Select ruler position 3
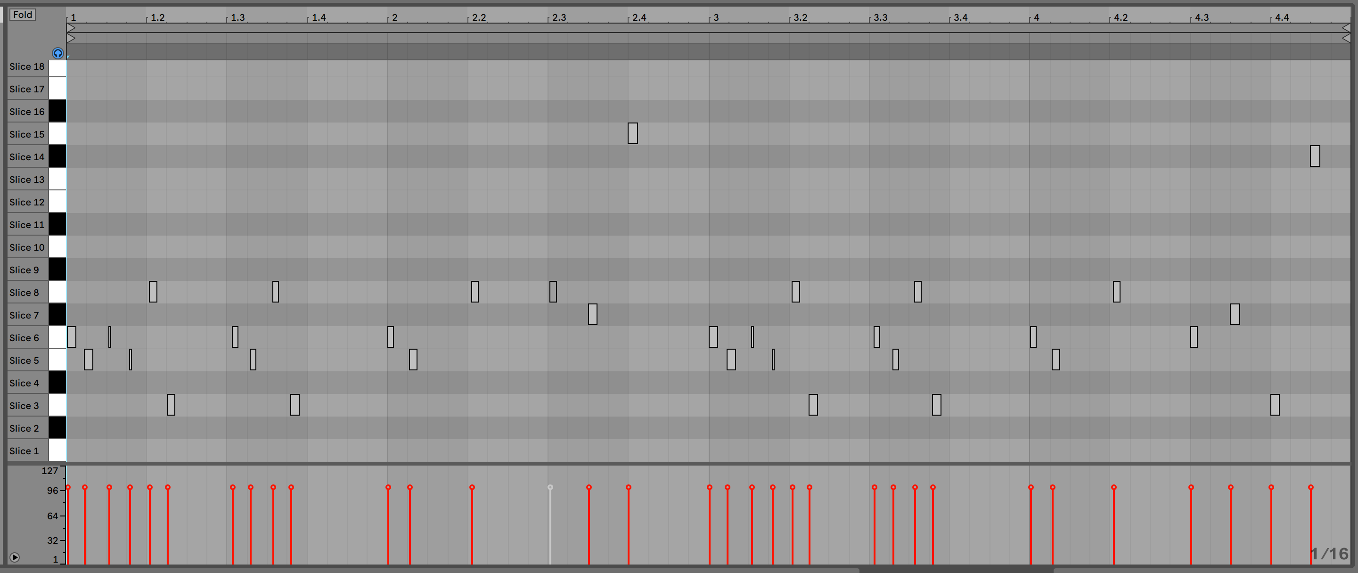The height and width of the screenshot is (573, 1358). pyautogui.click(x=716, y=17)
